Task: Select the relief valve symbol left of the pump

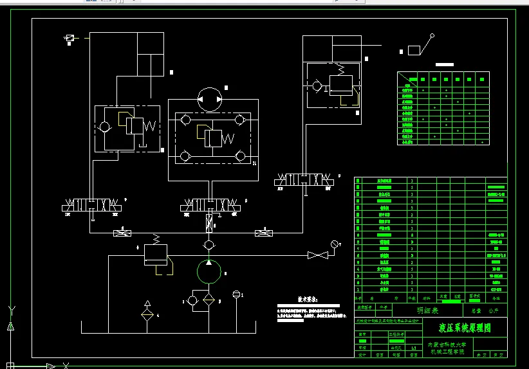Action: (x=156, y=253)
